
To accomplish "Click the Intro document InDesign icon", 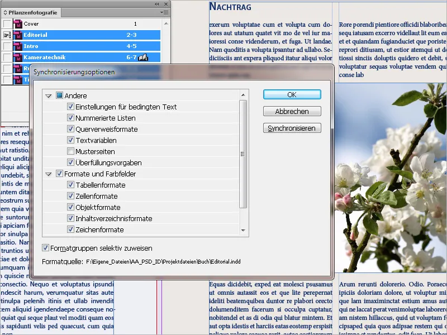I will coord(18,46).
